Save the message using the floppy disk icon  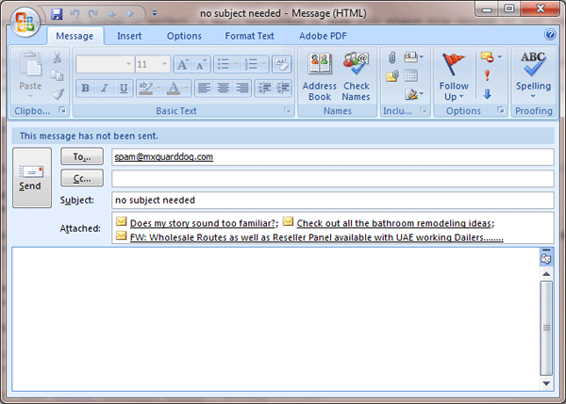click(x=57, y=14)
